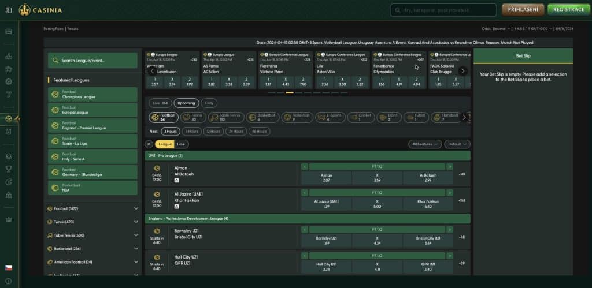Click the Search League/Event field
The width and height of the screenshot is (592, 288).
point(92,61)
